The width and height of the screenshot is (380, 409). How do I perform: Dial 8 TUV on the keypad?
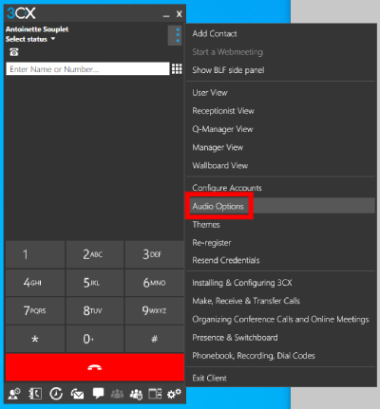click(x=95, y=310)
